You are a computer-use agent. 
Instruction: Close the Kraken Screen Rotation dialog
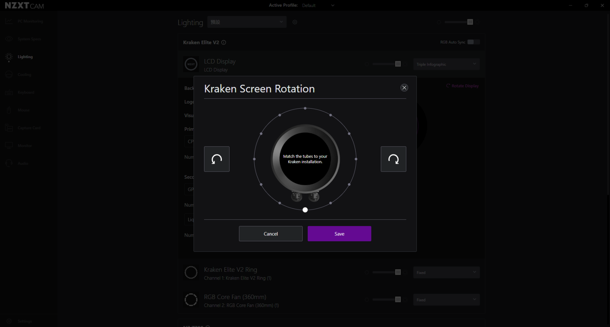[404, 88]
